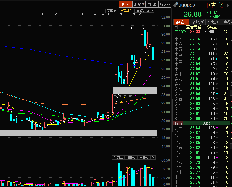Screen dimensions: 232x187
Task: Click the current price 26.88 in the header
Action: coord(193,14)
